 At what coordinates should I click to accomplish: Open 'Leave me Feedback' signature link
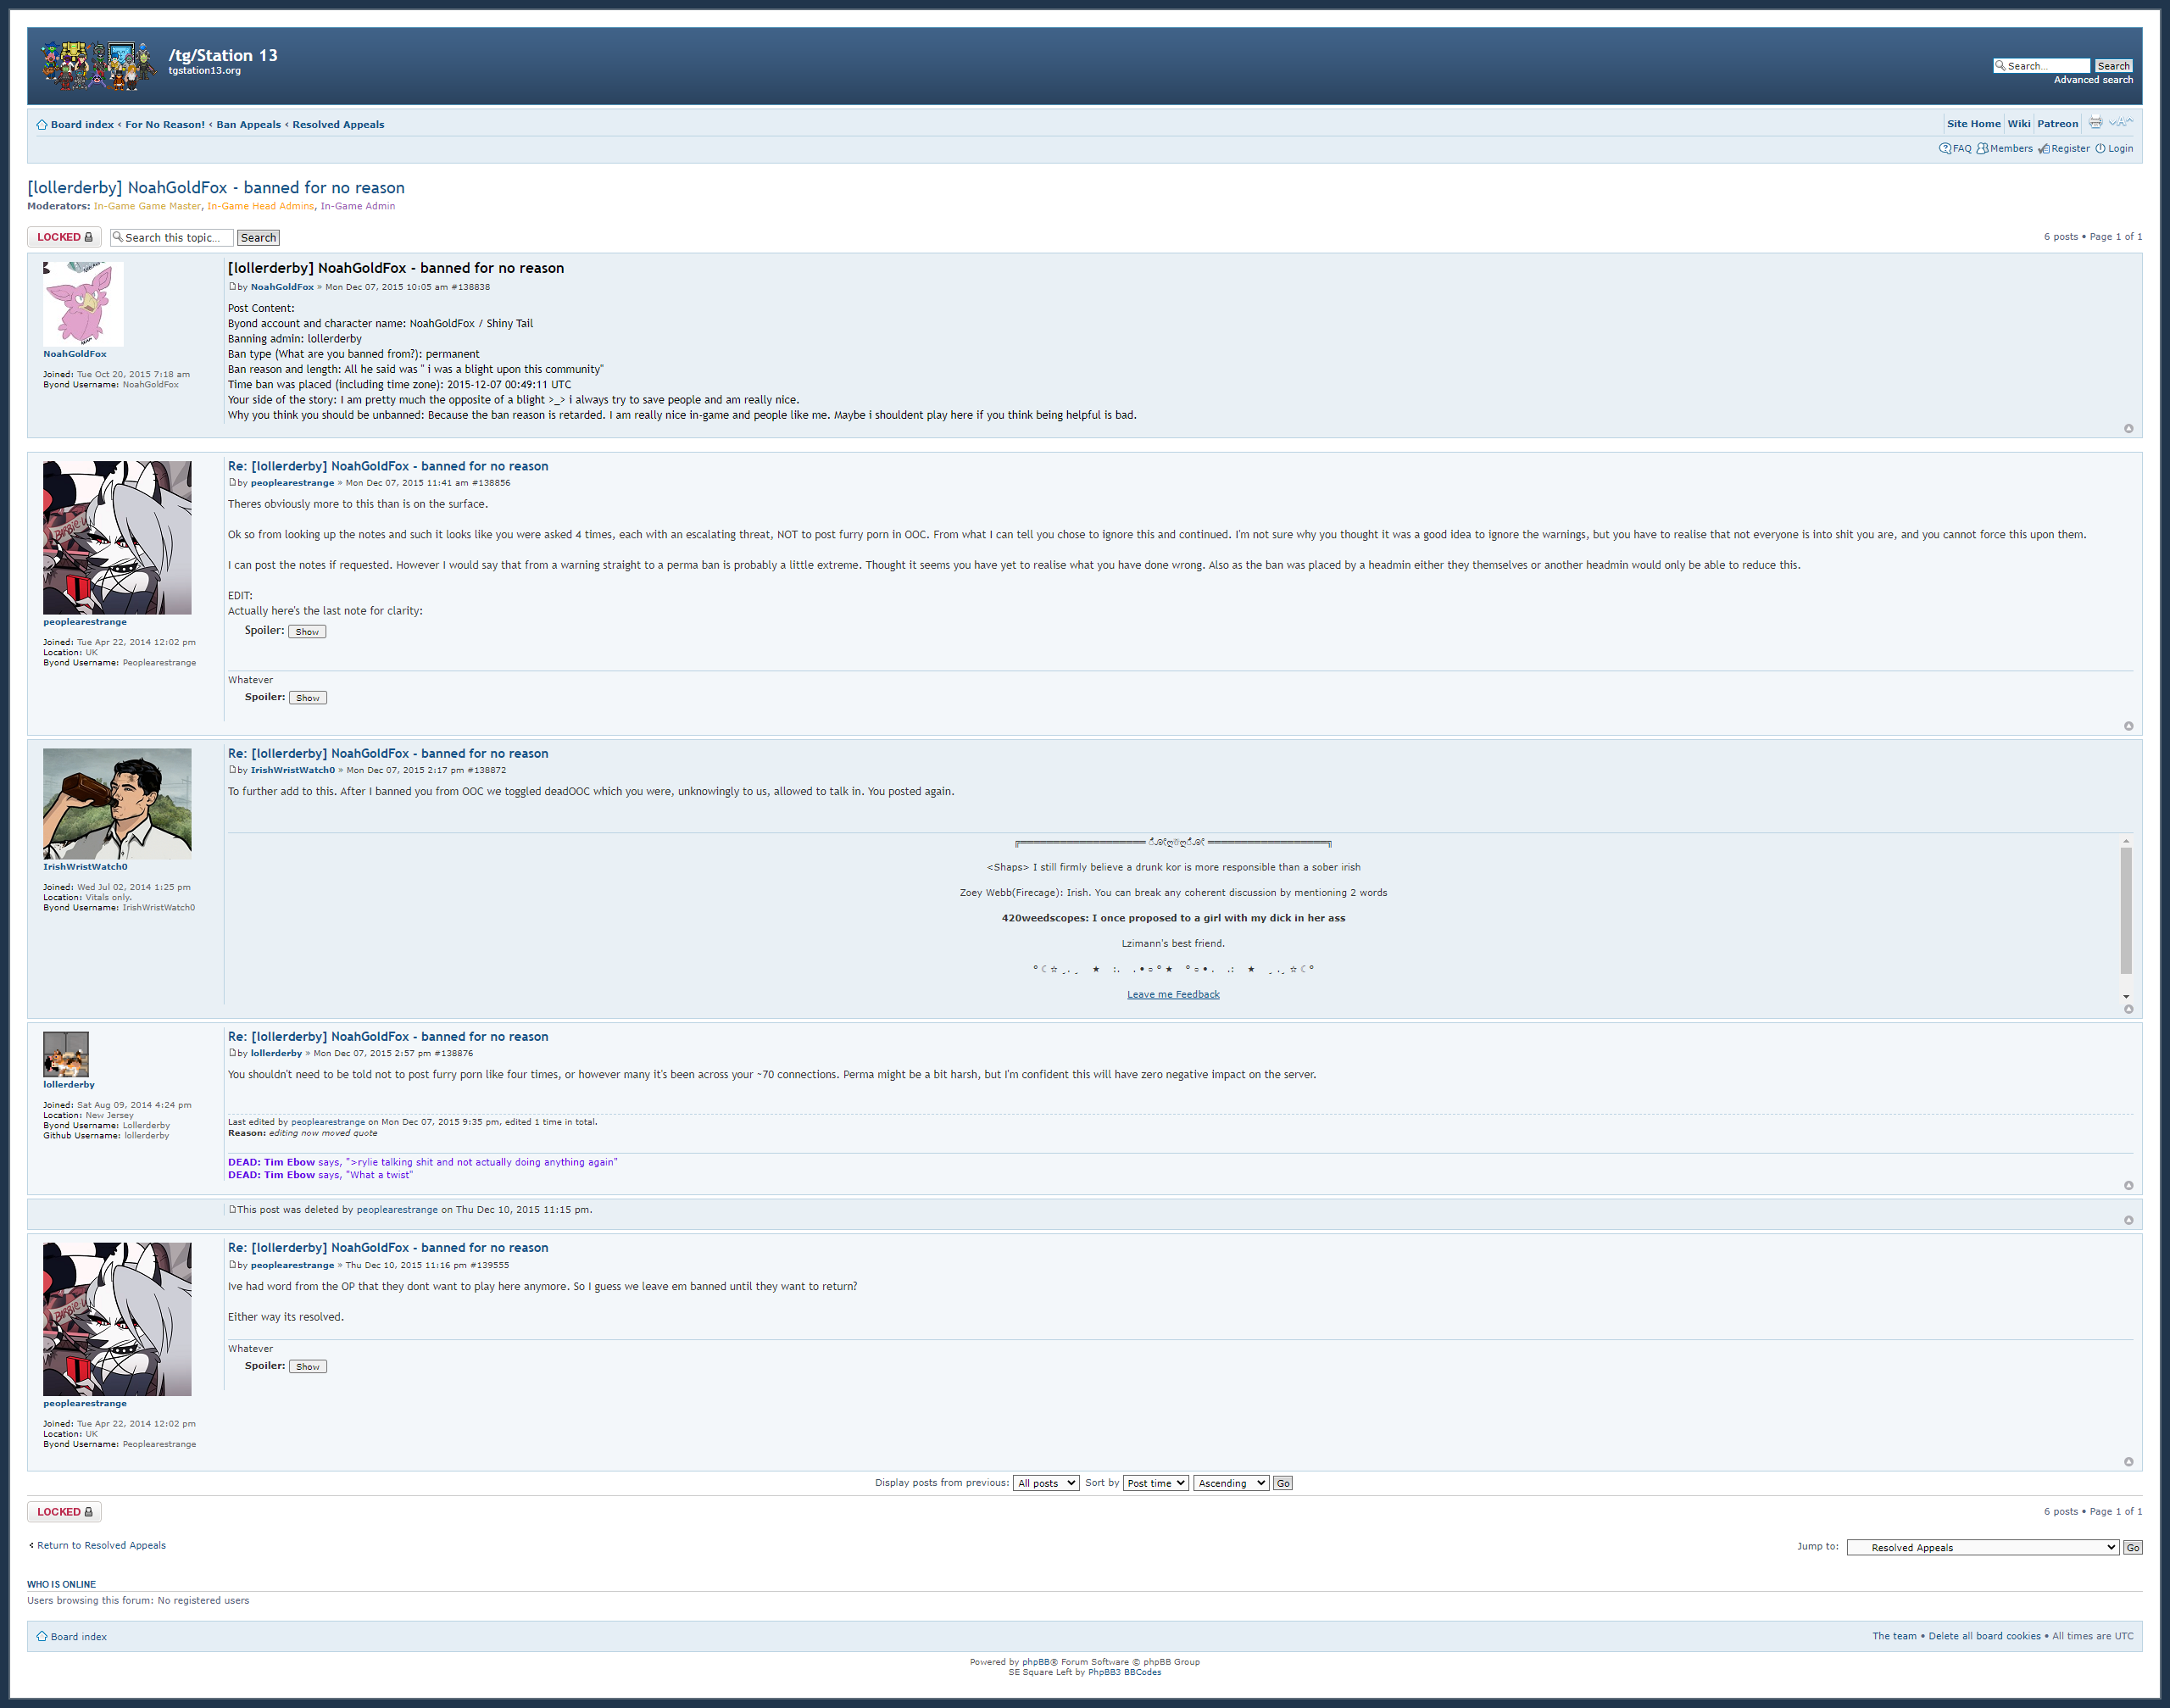coord(1173,995)
